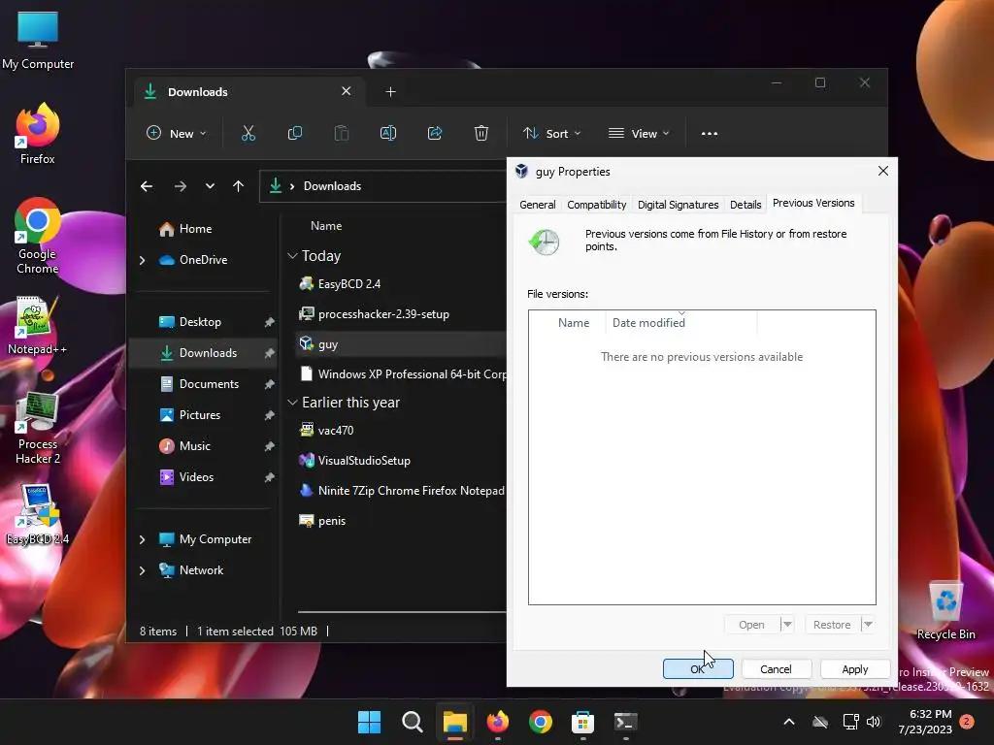Image resolution: width=994 pixels, height=745 pixels.
Task: Sort versions by Date modified column
Action: pos(680,322)
